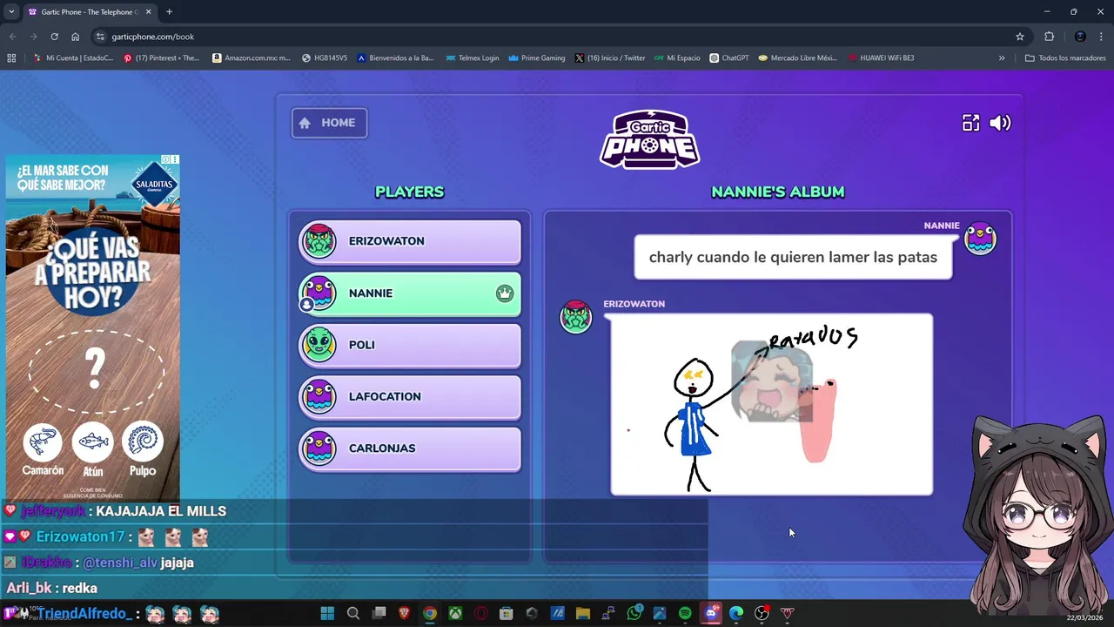This screenshot has height=627, width=1114.
Task: Click the browser home icon
Action: pos(76,37)
